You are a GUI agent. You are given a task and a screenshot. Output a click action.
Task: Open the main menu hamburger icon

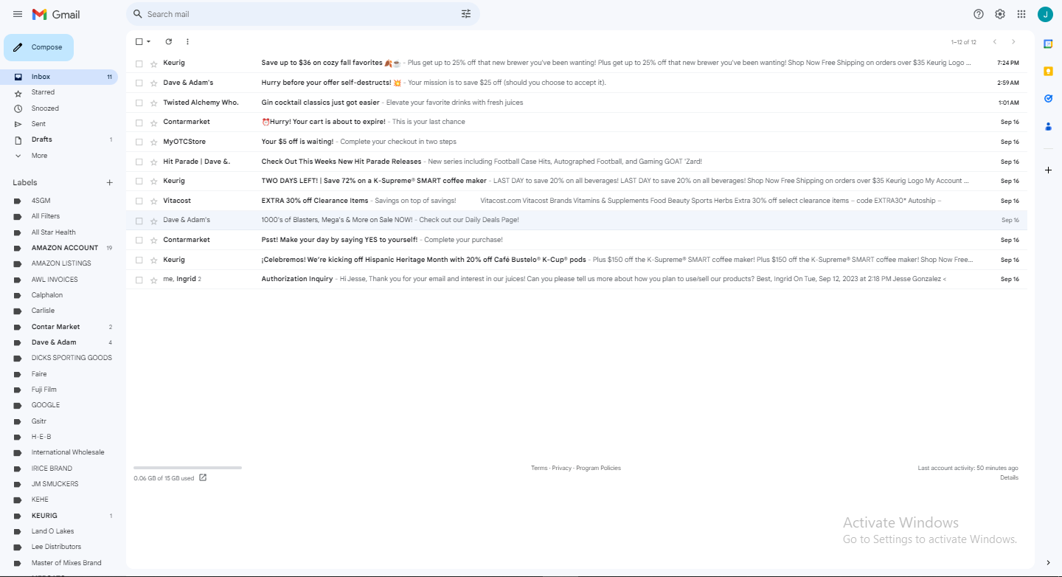(x=18, y=14)
